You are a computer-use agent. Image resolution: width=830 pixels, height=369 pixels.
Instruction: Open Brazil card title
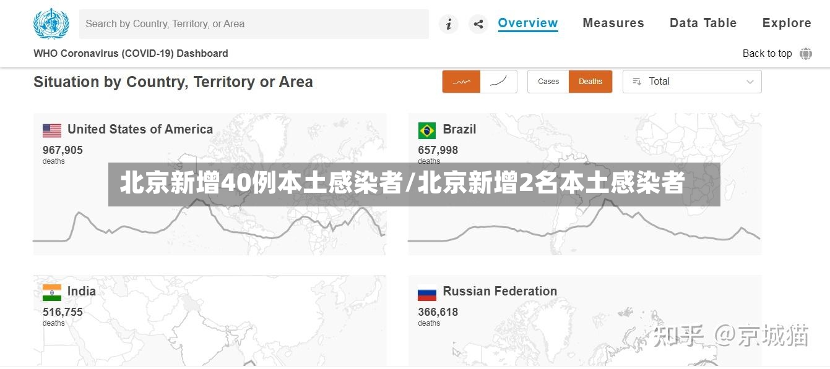tap(459, 129)
